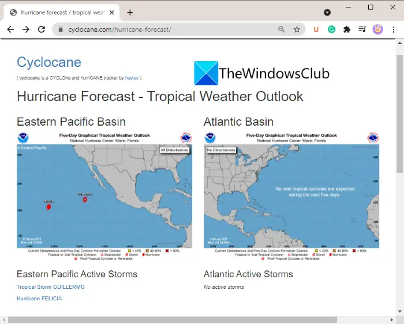Viewport: 404px width, 324px height.
Task: Click the 'Eastern Pacific Basin' heading
Action: [71, 122]
